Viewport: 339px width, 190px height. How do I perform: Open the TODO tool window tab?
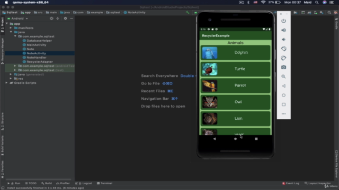(31, 183)
